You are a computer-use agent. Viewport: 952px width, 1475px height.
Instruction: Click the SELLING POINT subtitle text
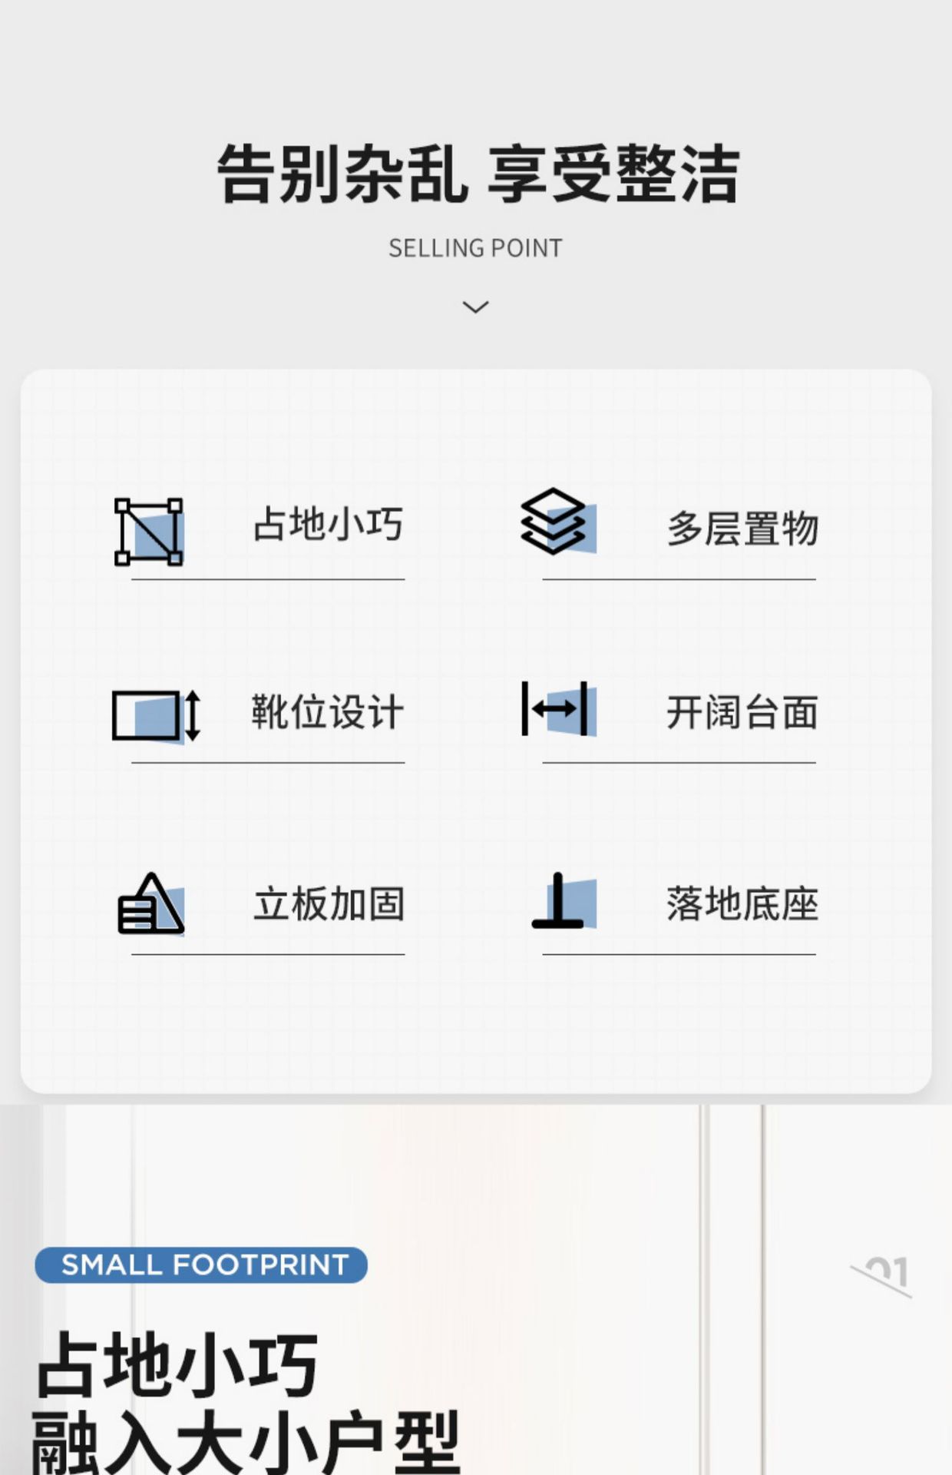[x=475, y=248]
